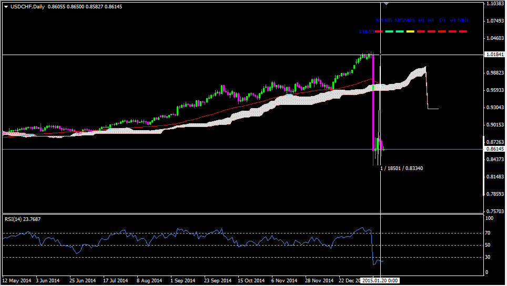The width and height of the screenshot is (507, 286).
Task: Click the 6 Nov 2014 date label
Action: pos(284,281)
